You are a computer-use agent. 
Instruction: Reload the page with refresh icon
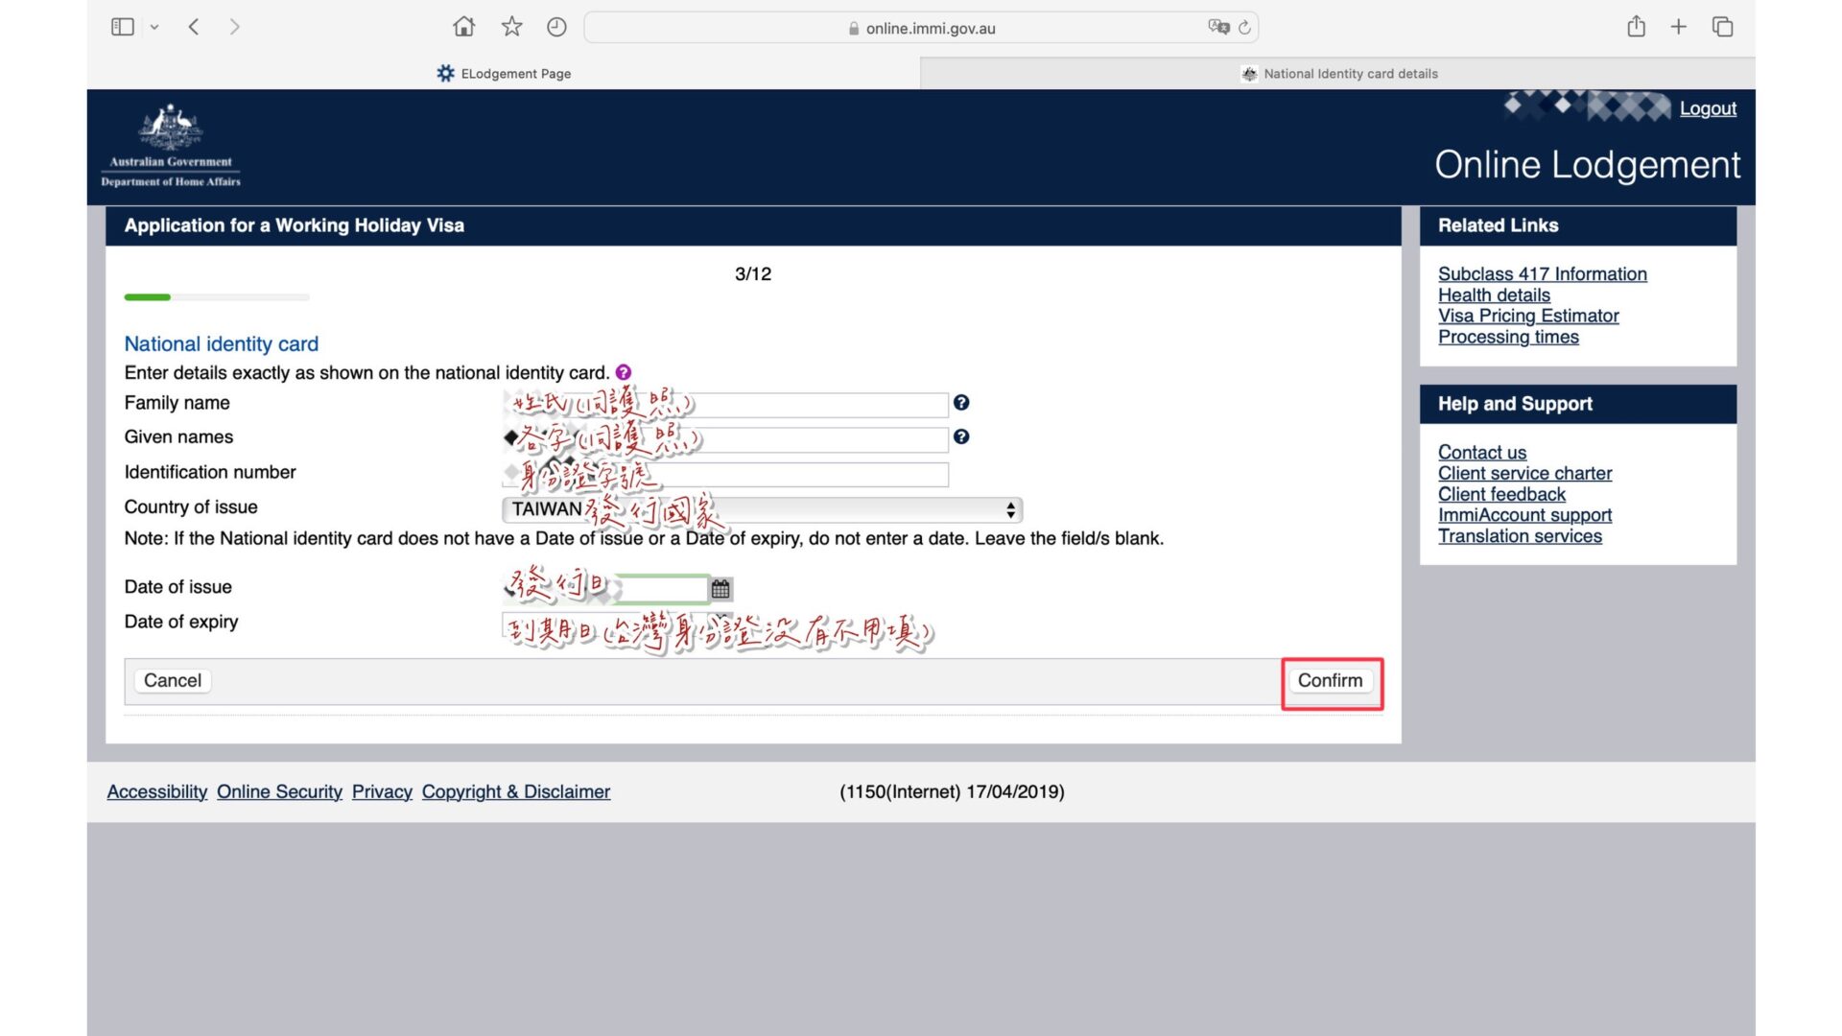click(1244, 27)
